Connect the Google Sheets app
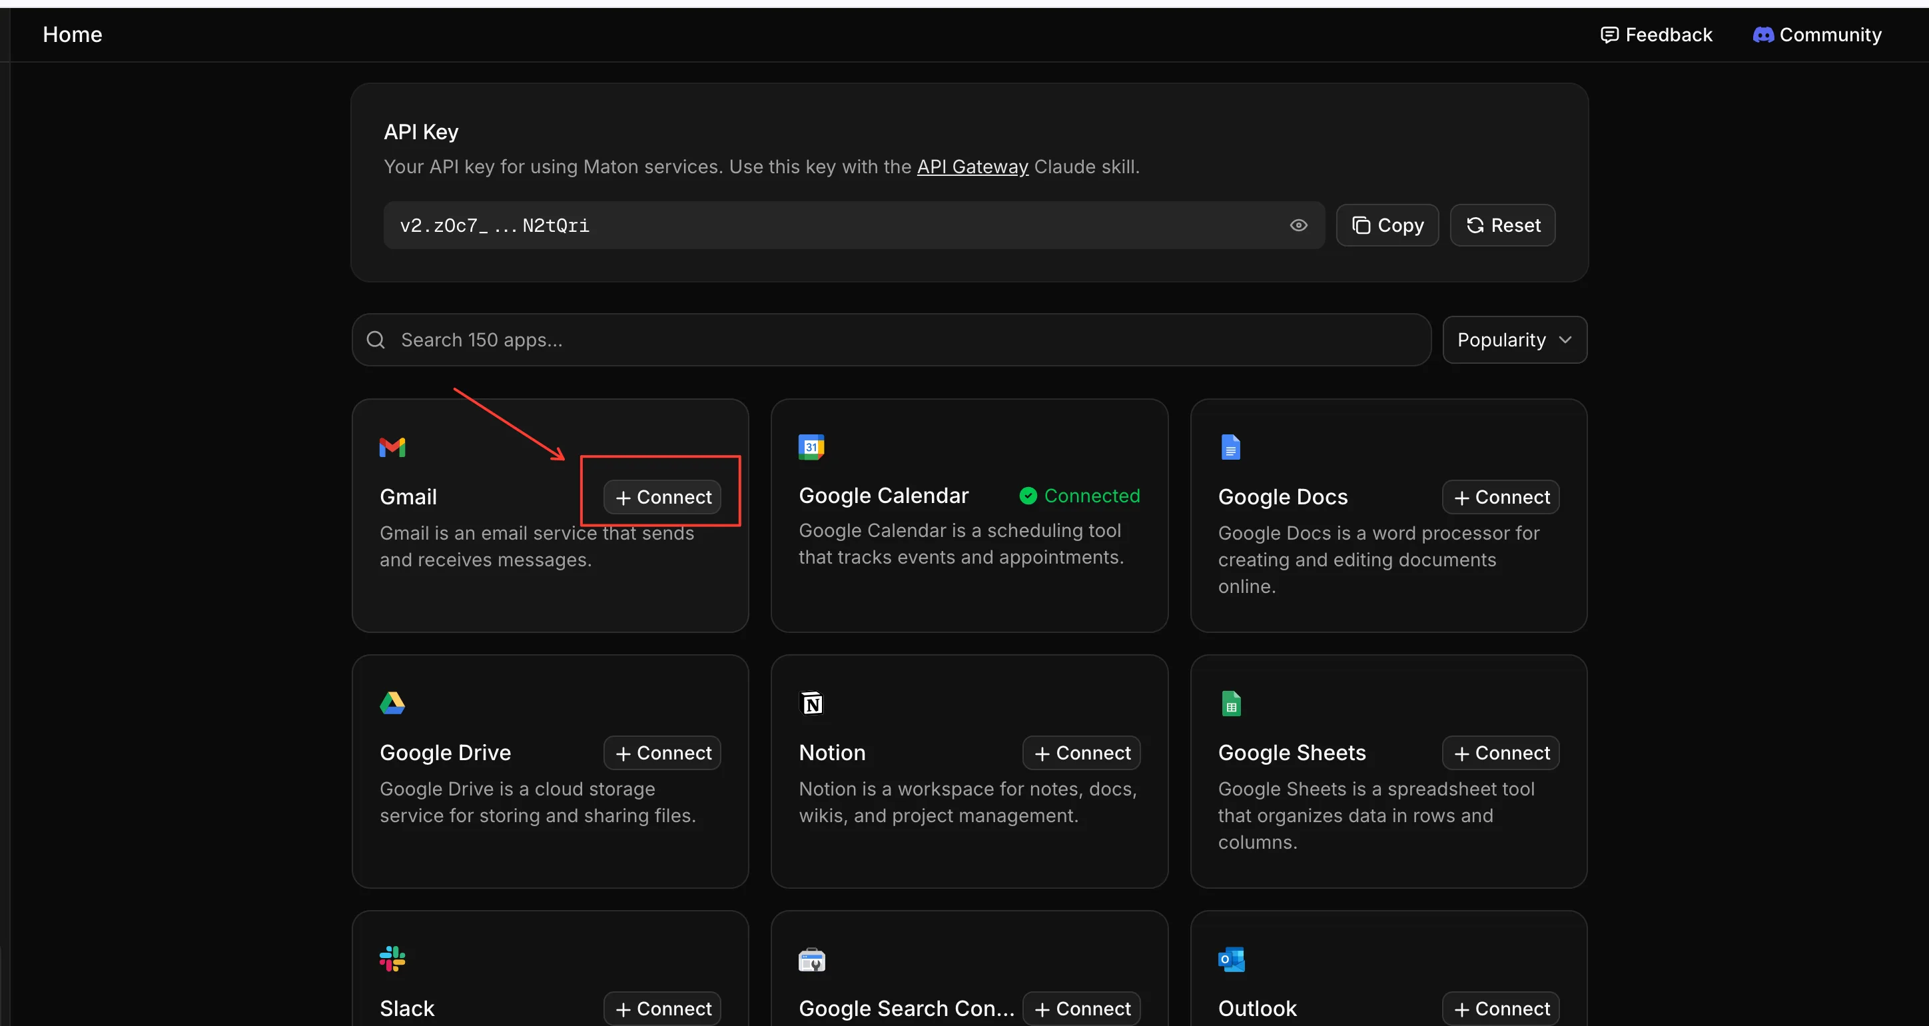The image size is (1929, 1026). coord(1501,753)
